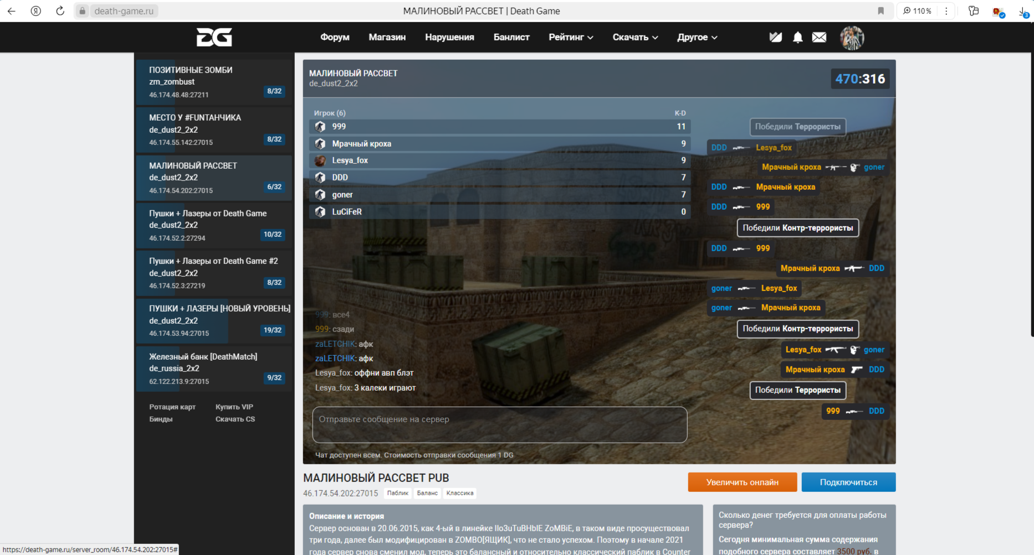This screenshot has width=1034, height=555.
Task: Open the Death Game DG logo home
Action: 214,37
